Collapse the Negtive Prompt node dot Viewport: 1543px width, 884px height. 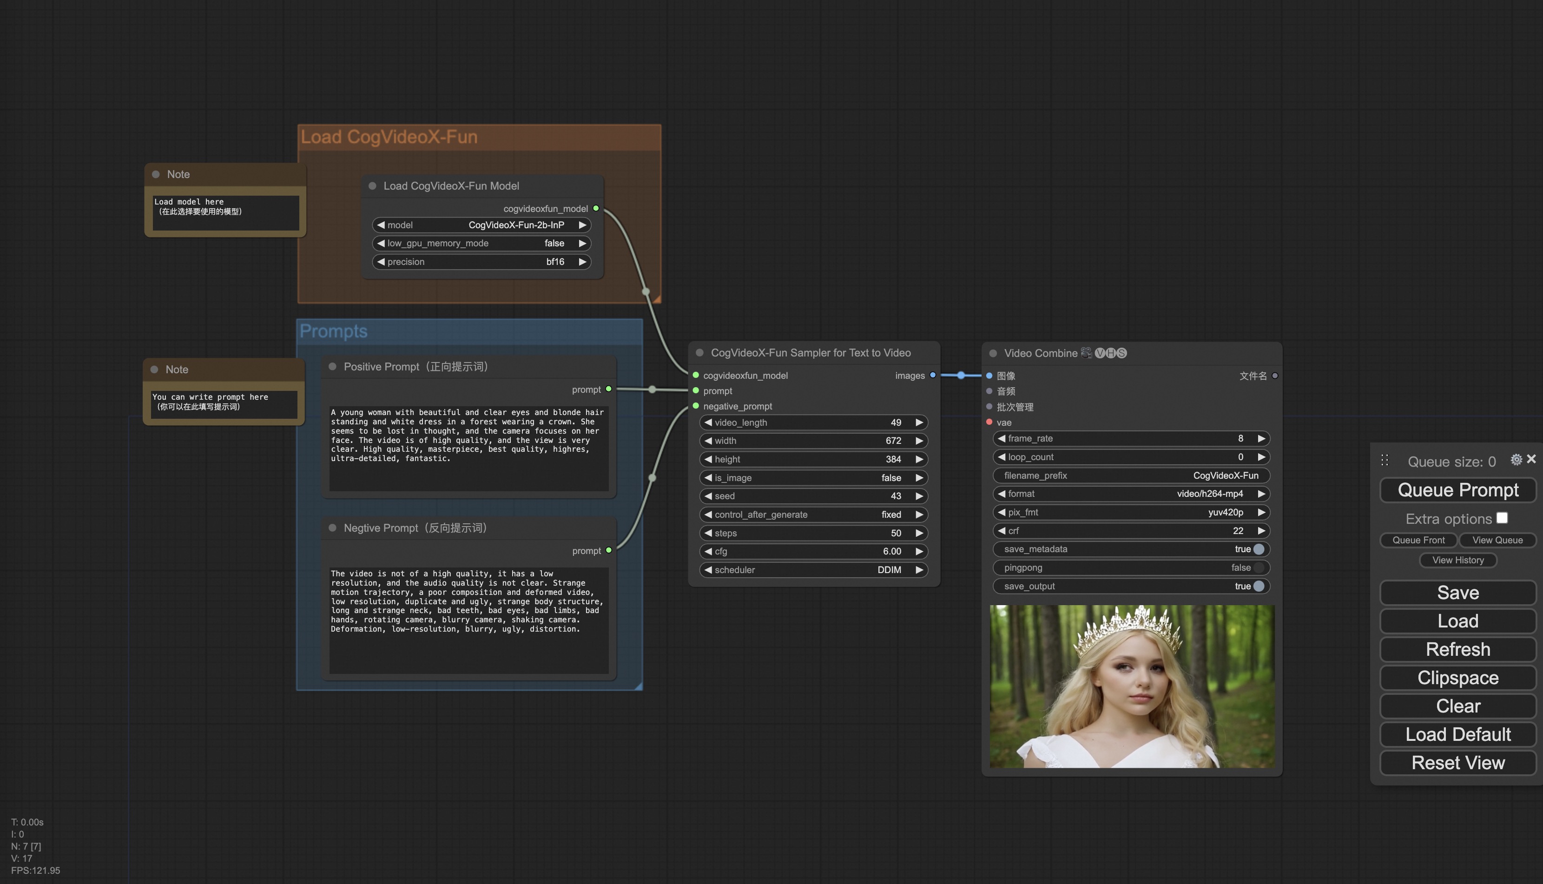[x=333, y=528]
